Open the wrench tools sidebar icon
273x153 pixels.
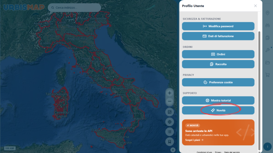pos(267,50)
